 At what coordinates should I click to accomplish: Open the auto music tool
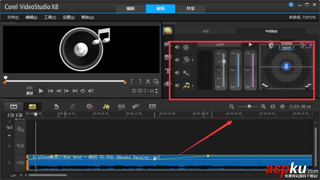click(121, 106)
